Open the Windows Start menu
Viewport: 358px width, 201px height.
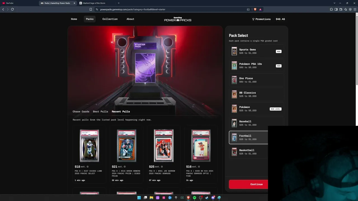(139, 198)
